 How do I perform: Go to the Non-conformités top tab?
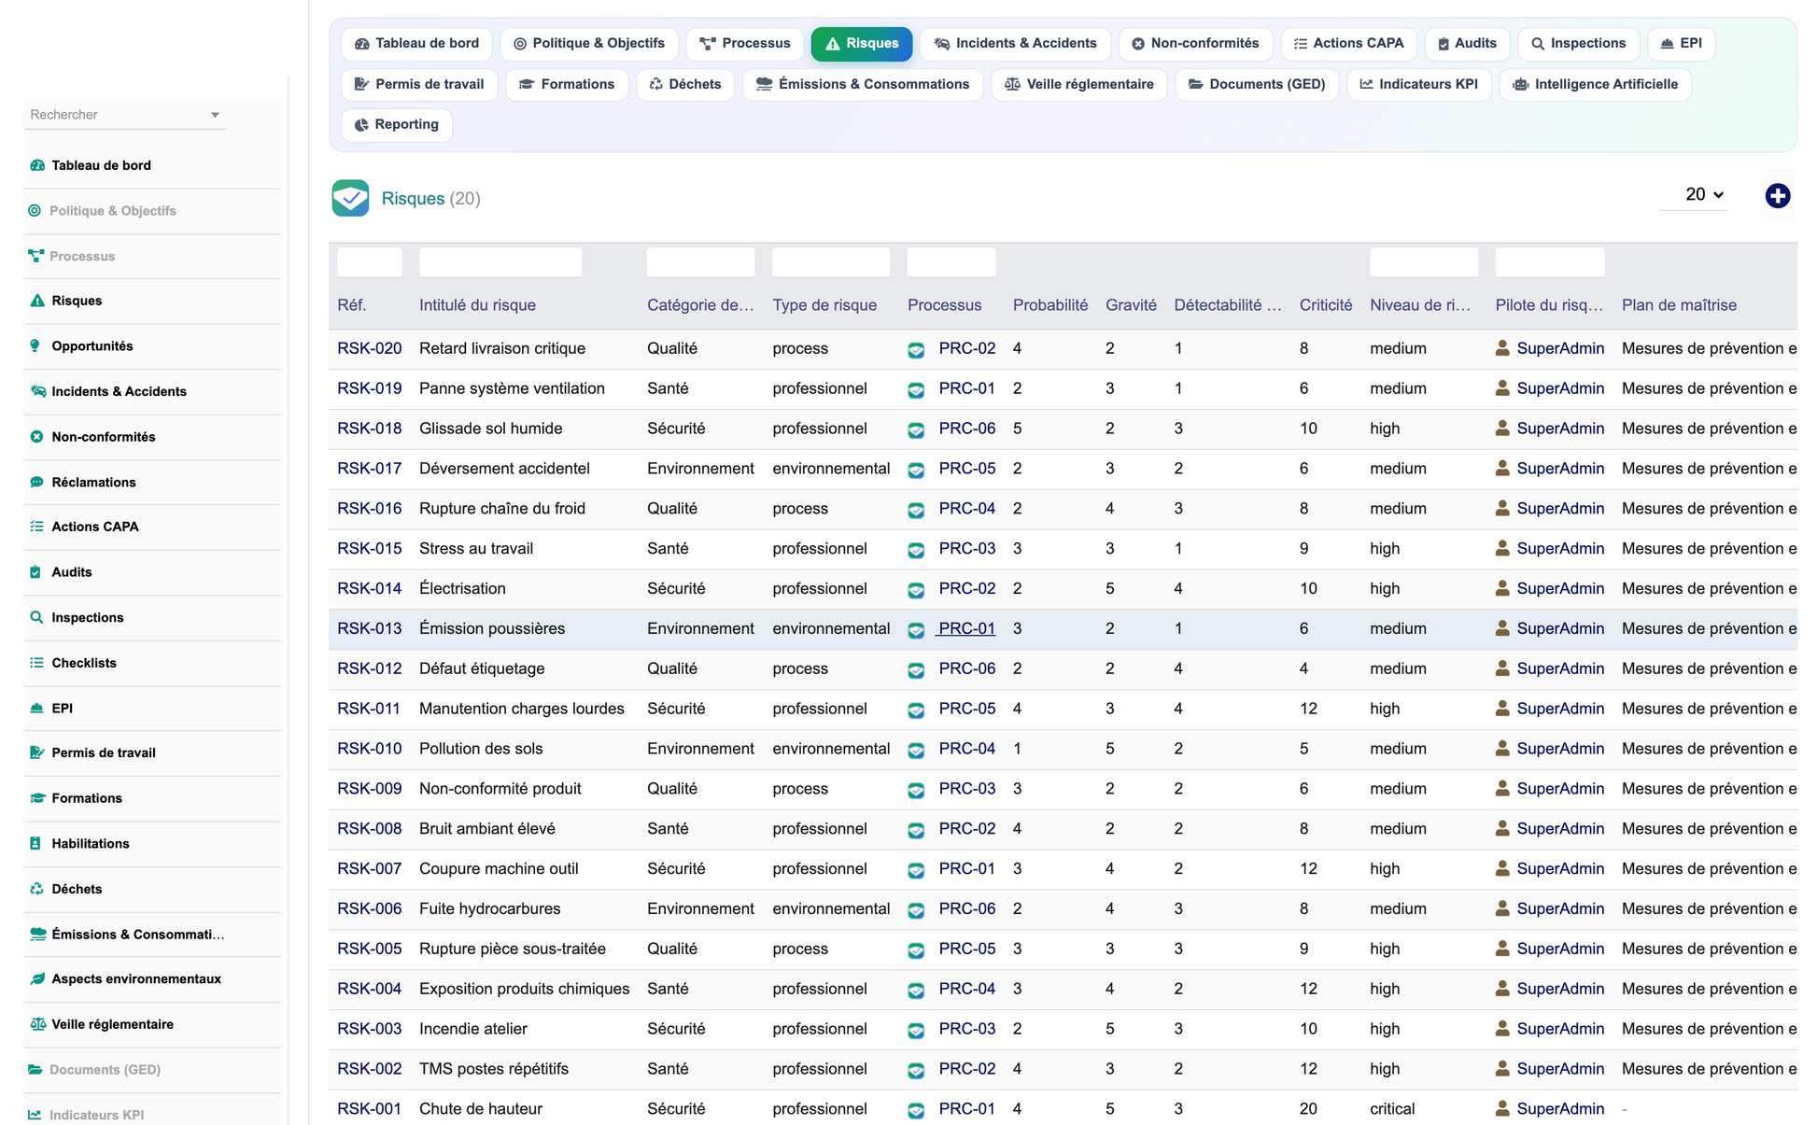point(1195,43)
